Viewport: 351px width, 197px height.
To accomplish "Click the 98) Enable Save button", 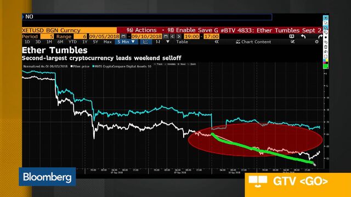I will pos(193,30).
